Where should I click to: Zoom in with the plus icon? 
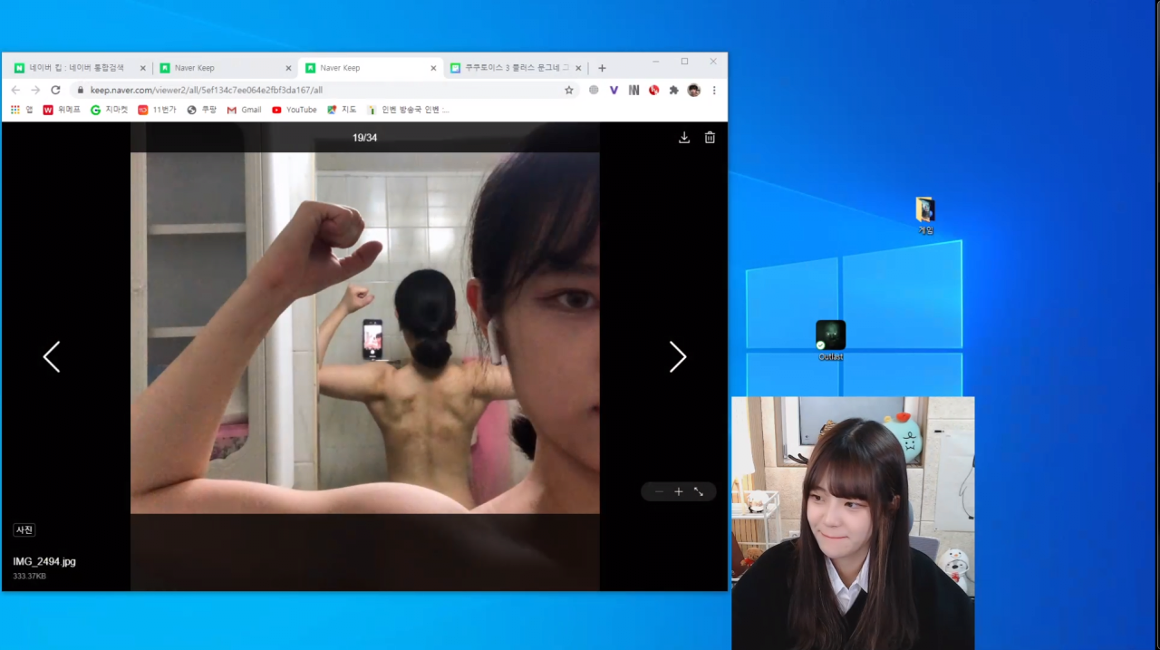tap(679, 491)
